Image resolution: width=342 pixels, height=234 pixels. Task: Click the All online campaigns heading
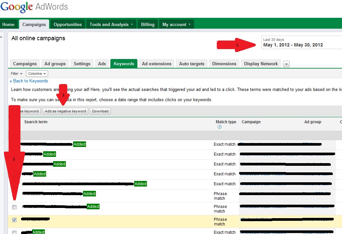[39, 38]
